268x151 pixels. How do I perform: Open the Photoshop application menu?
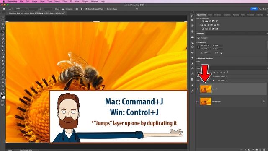12,1
